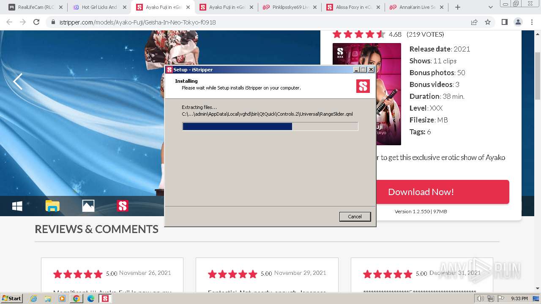Open Microsoft Edge from the taskbar
The height and width of the screenshot is (304, 541).
pos(91,299)
